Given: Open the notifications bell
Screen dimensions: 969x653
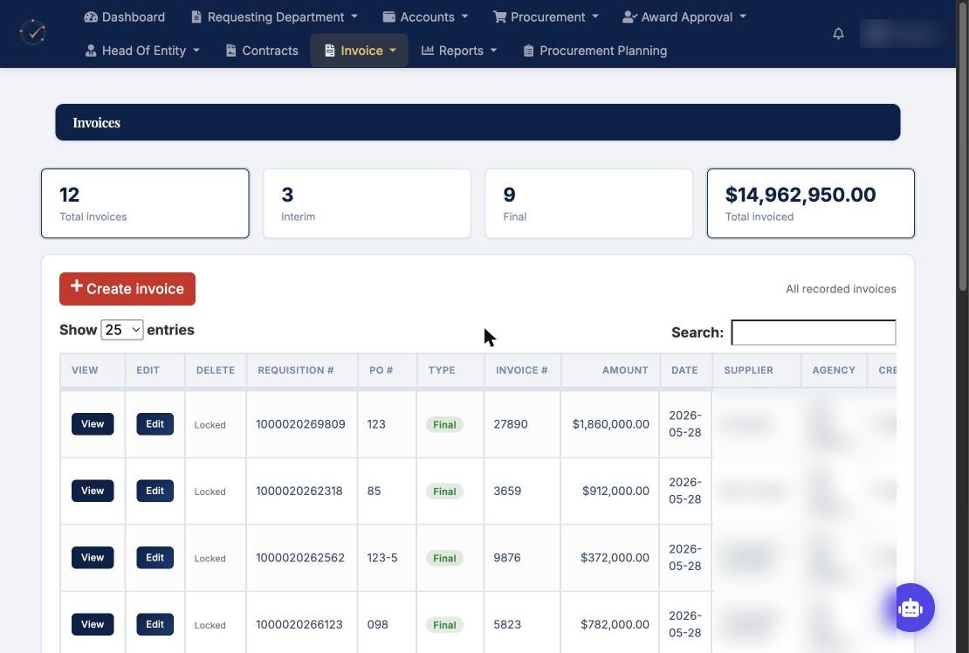Looking at the screenshot, I should pyautogui.click(x=838, y=34).
